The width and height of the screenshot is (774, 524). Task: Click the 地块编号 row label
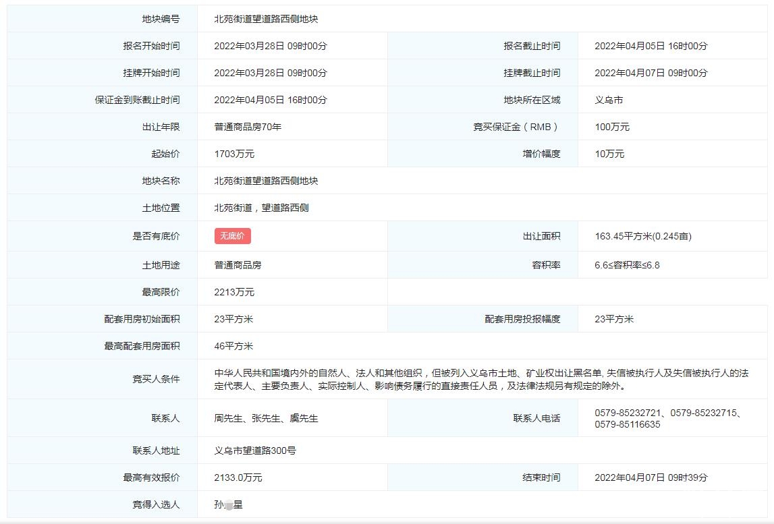[161, 19]
